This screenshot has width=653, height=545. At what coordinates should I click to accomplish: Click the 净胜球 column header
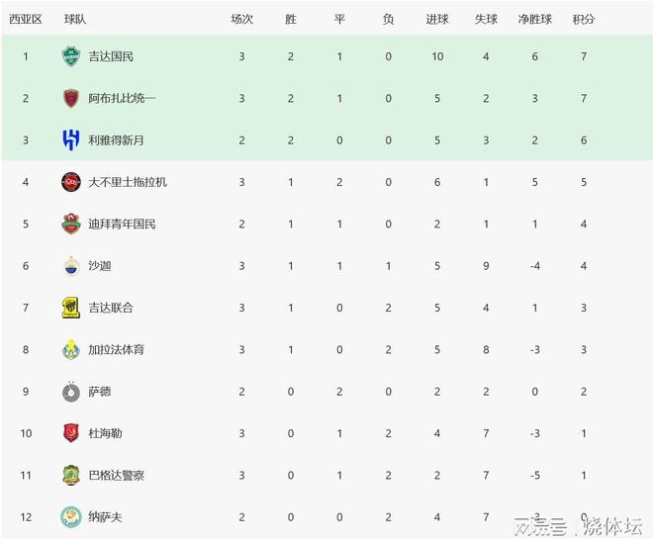[534, 19]
